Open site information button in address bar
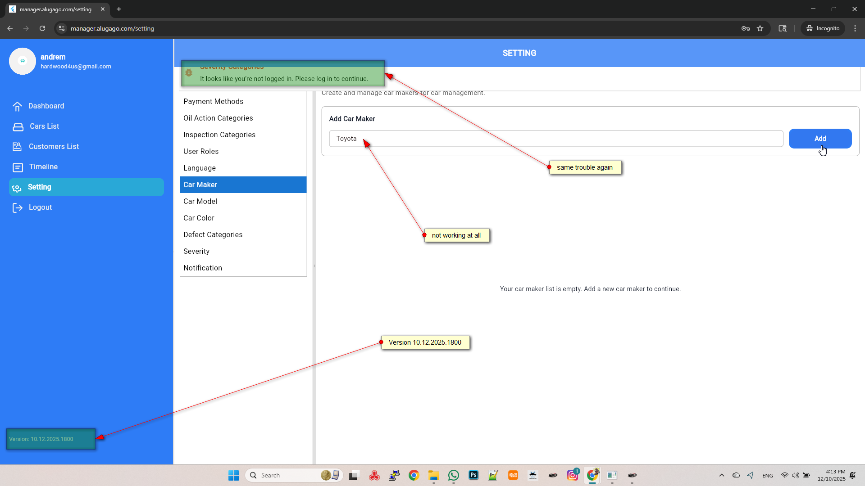865x486 pixels. pos(62,28)
